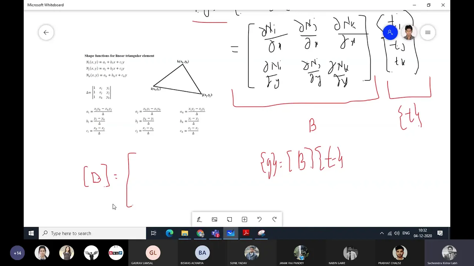Open Adobe Acrobat from the taskbar
The width and height of the screenshot is (474, 266).
[x=246, y=233]
